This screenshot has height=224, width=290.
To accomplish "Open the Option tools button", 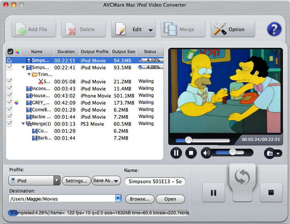I will pyautogui.click(x=233, y=29).
